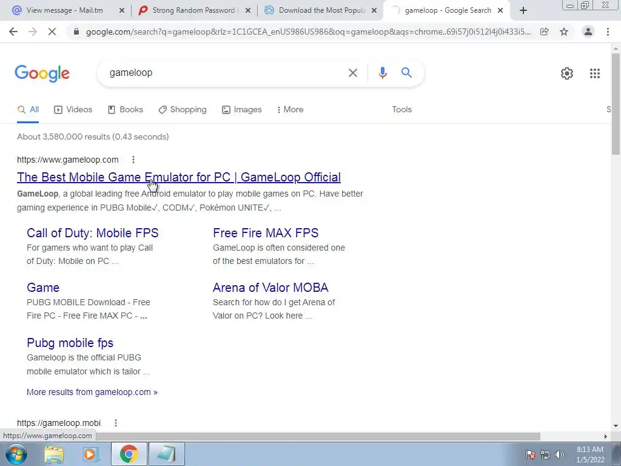Viewport: 621px width, 466px height.
Task: Bookmark this page with the star icon
Action: [564, 32]
